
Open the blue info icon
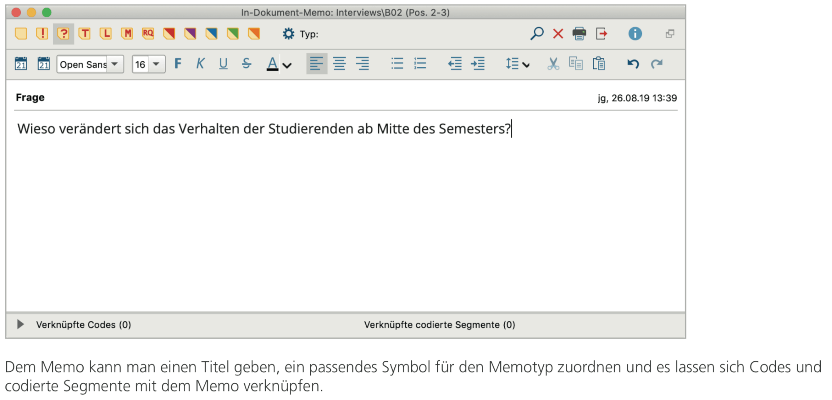[x=635, y=34]
